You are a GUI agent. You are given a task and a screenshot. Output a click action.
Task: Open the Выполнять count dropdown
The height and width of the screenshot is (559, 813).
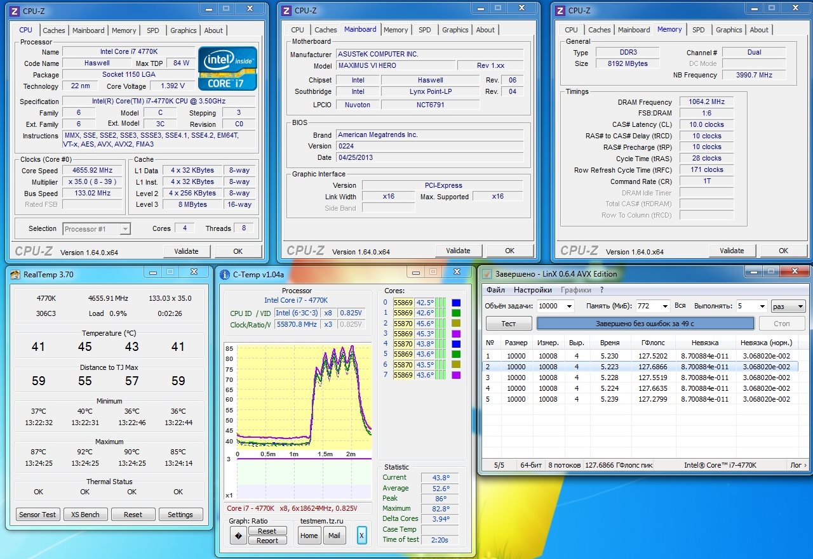(761, 306)
